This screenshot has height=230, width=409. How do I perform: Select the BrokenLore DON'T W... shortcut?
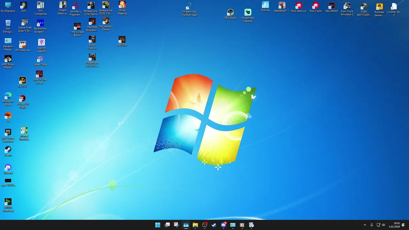[106, 8]
